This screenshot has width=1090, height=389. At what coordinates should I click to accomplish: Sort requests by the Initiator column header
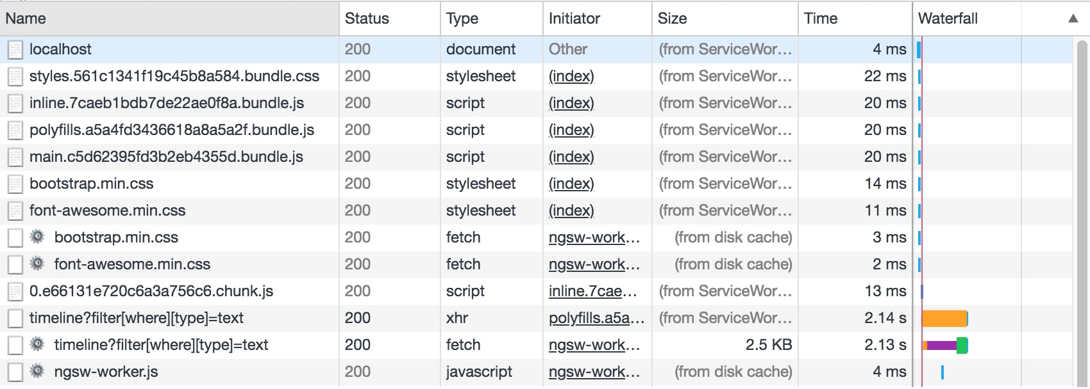[598, 19]
